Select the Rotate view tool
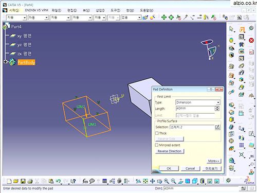The height and width of the screenshot is (193, 257). pos(159,181)
